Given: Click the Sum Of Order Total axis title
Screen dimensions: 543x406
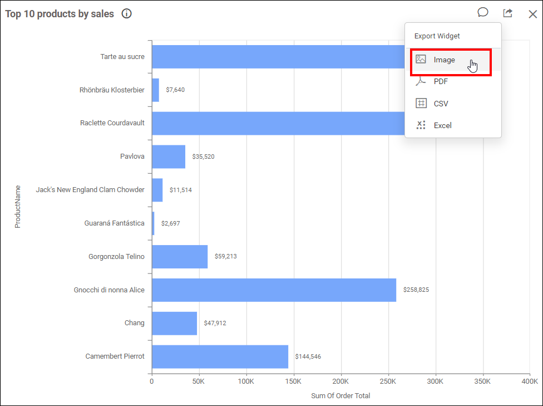Looking at the screenshot, I should [340, 396].
